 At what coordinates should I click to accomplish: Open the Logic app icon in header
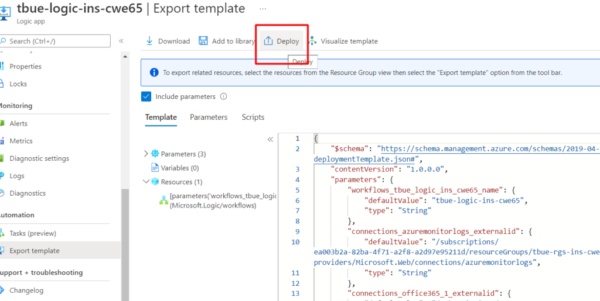[x=5, y=13]
